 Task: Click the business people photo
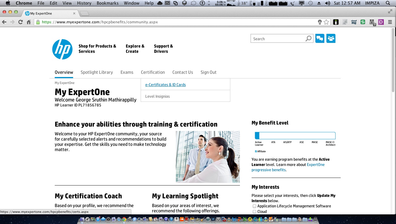point(208,157)
